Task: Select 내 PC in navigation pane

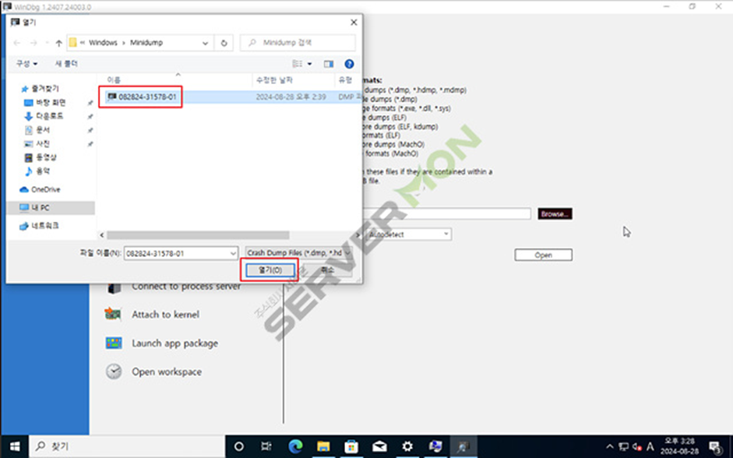Action: [x=51, y=207]
